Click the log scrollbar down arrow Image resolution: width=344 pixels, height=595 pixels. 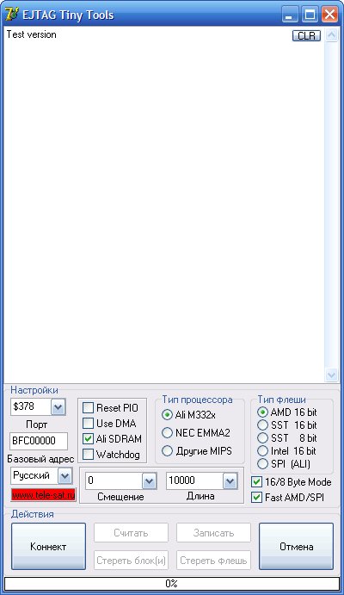[x=331, y=375]
